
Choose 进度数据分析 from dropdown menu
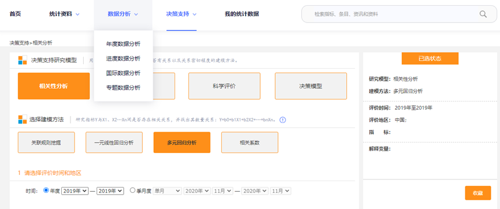[x=123, y=59]
